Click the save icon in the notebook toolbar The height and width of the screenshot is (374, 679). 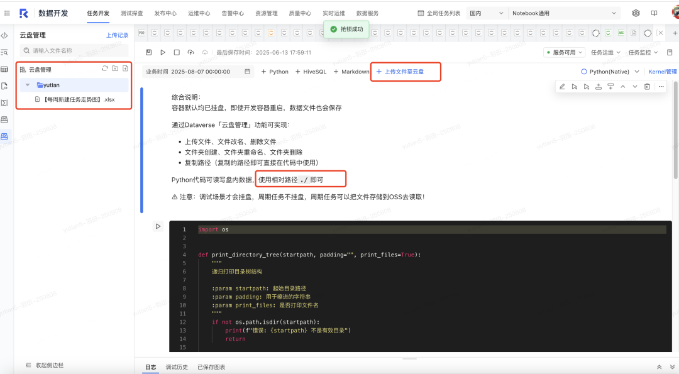click(x=148, y=52)
